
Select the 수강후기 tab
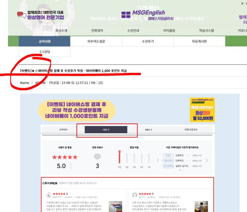[148, 41]
